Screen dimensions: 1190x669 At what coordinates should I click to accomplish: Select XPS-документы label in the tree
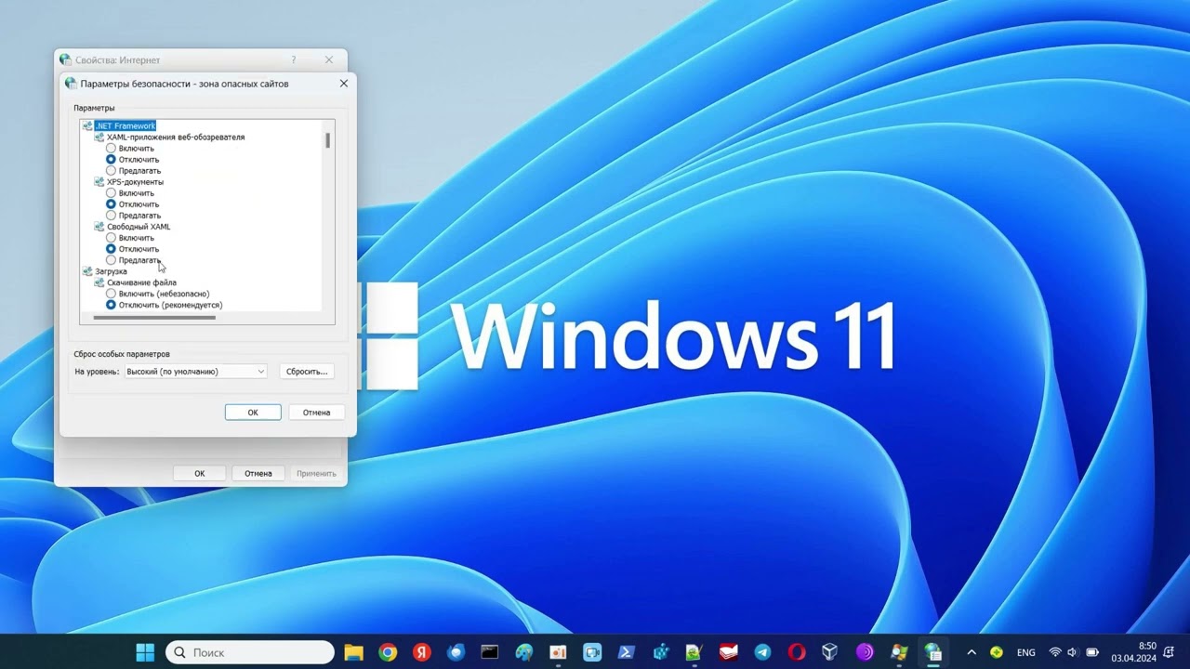(135, 182)
